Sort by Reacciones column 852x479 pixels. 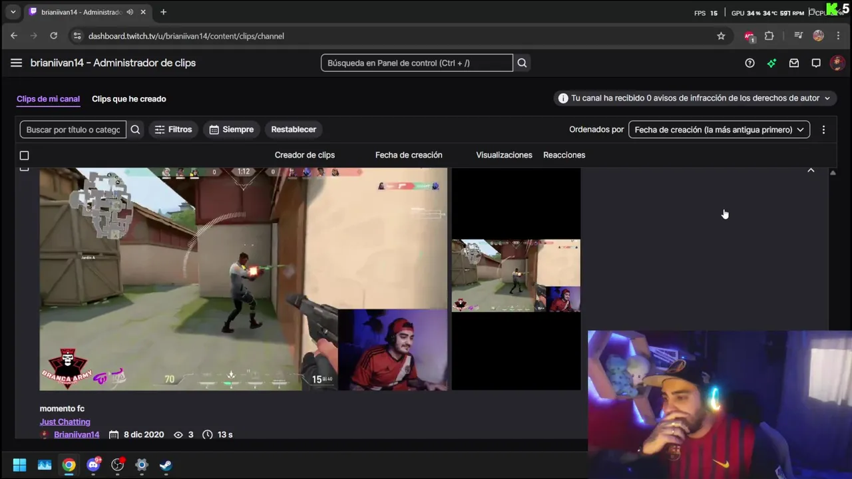tap(564, 155)
